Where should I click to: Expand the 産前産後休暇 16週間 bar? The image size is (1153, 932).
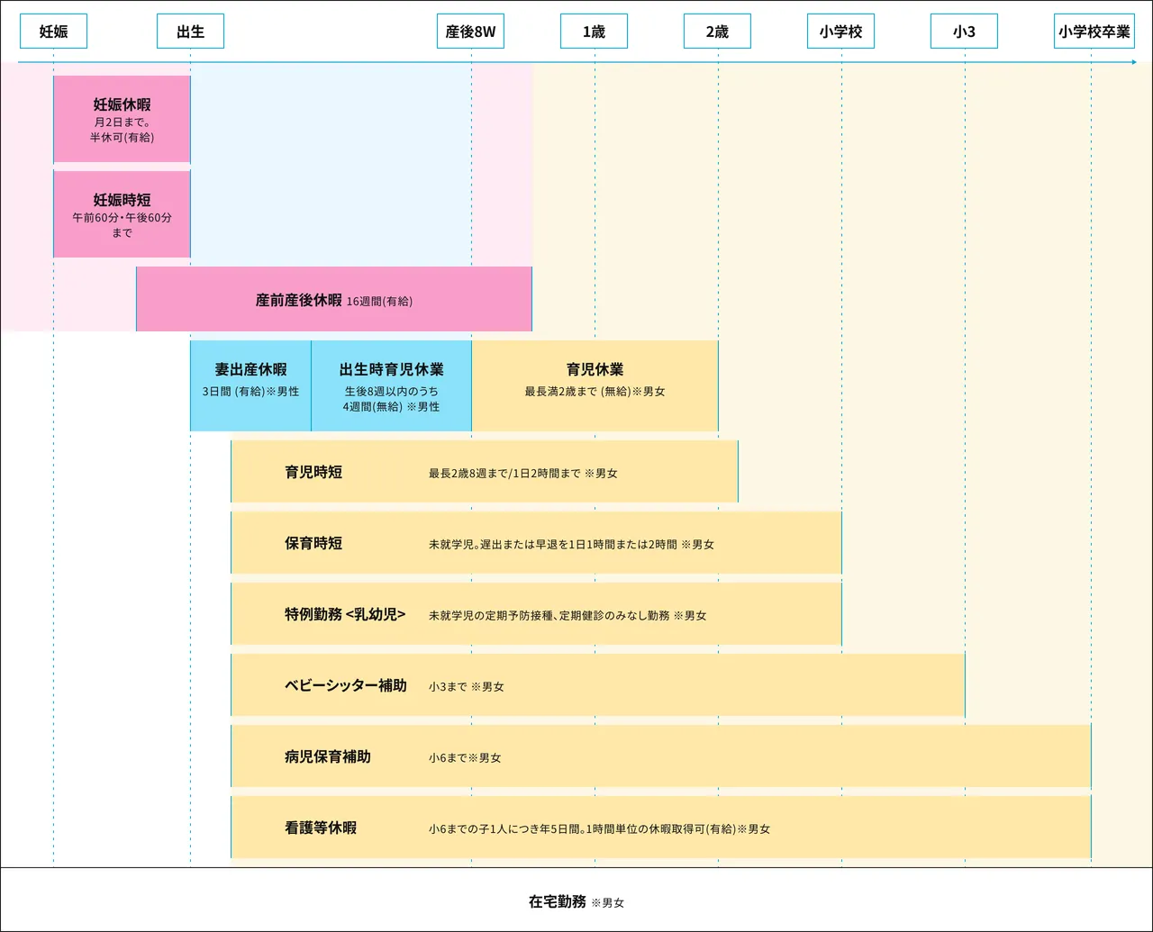pyautogui.click(x=333, y=299)
